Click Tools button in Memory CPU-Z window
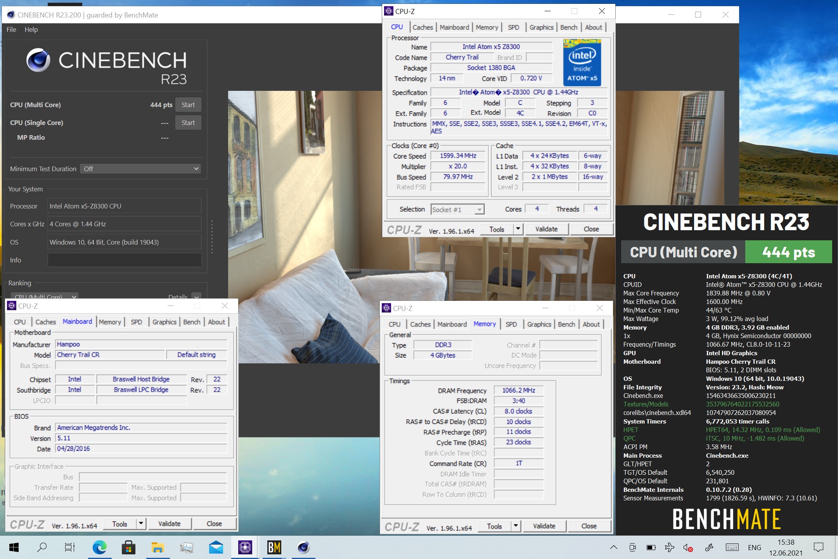The width and height of the screenshot is (838, 559). coord(494,526)
